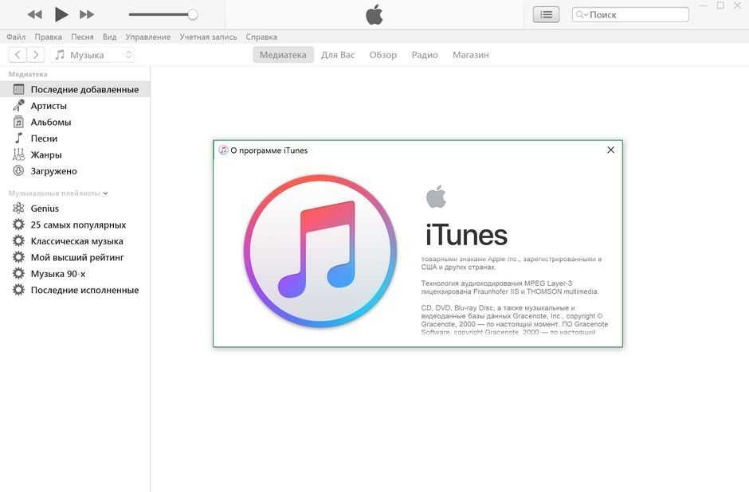
Task: Skip to the next track
Action: (87, 14)
